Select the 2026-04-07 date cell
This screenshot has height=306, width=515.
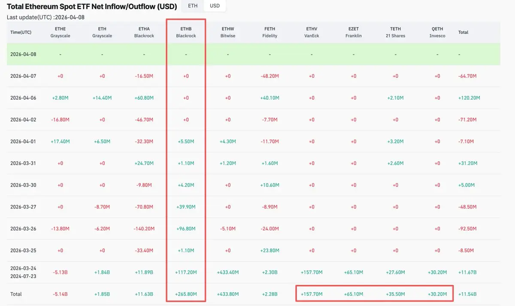pos(23,76)
